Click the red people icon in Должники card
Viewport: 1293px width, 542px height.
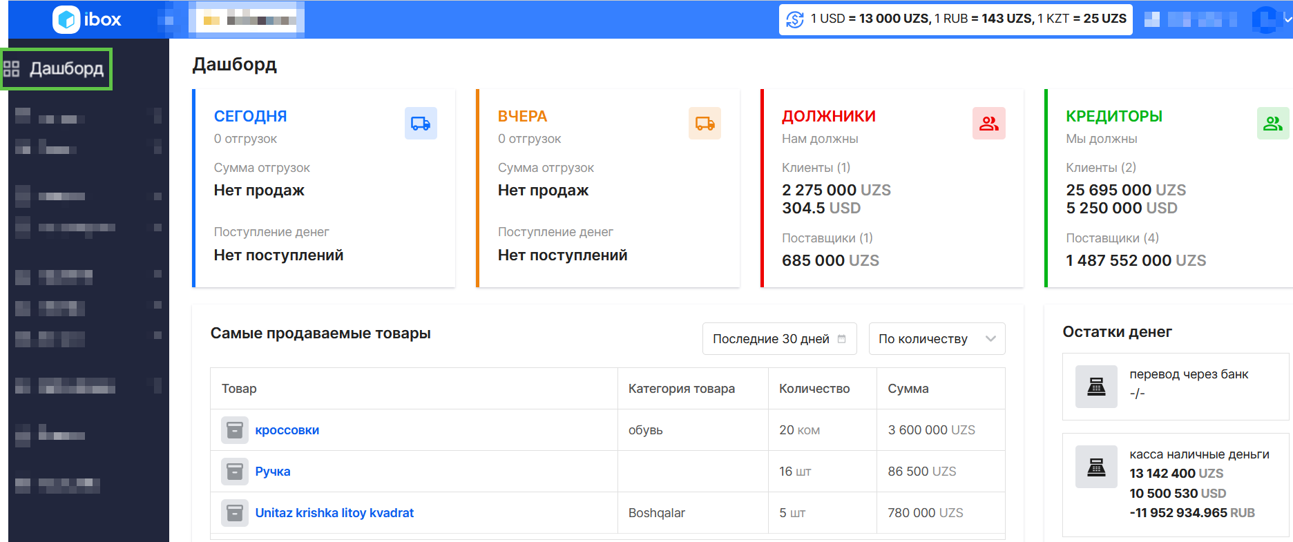[988, 124]
